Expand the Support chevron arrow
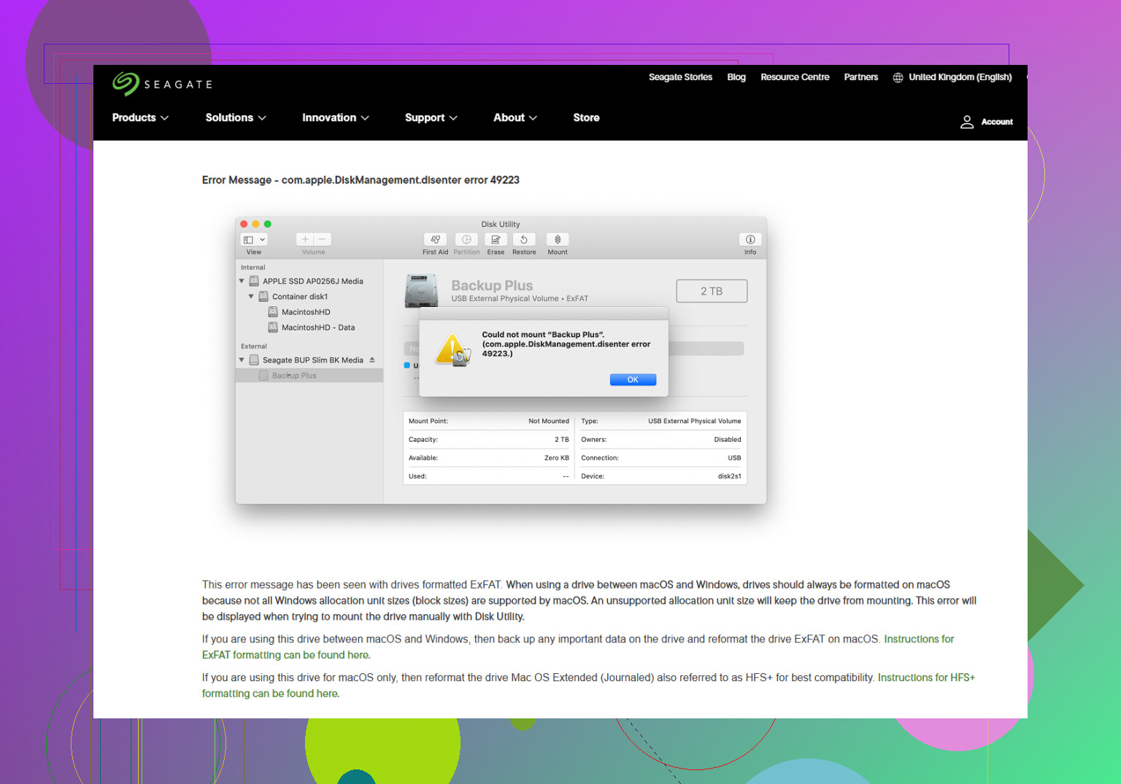The image size is (1121, 784). click(453, 118)
